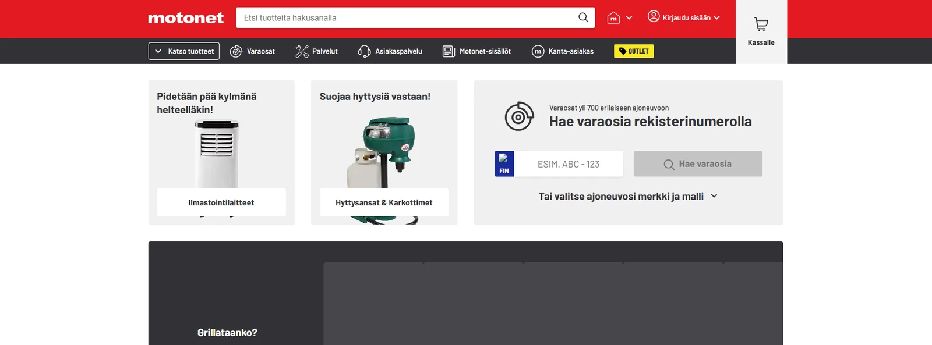
Task: Click the Asiakaspalvelu headset icon
Action: [364, 51]
